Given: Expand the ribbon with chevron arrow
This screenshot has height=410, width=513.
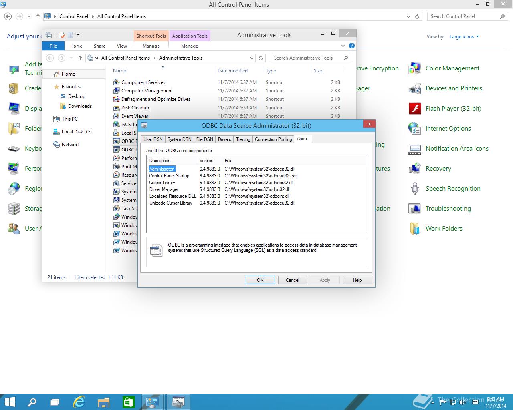Looking at the screenshot, I should pyautogui.click(x=343, y=46).
